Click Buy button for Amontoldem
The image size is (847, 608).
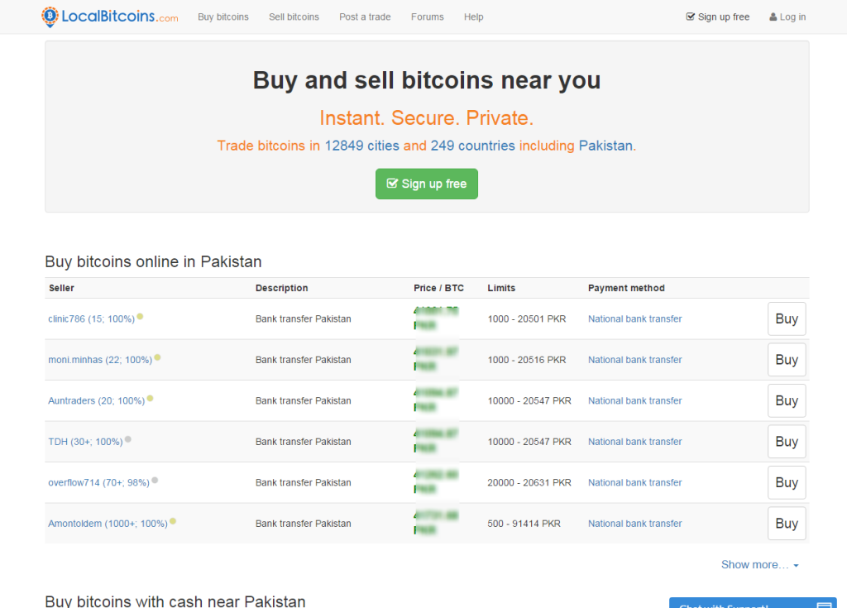pos(787,523)
